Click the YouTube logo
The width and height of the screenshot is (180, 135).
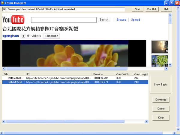13,20
